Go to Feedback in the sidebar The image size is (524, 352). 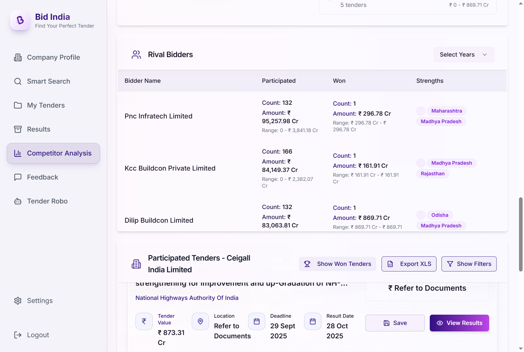click(x=42, y=177)
